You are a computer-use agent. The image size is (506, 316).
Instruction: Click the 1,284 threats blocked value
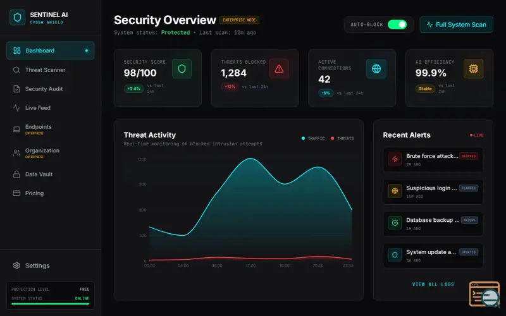pyautogui.click(x=233, y=73)
